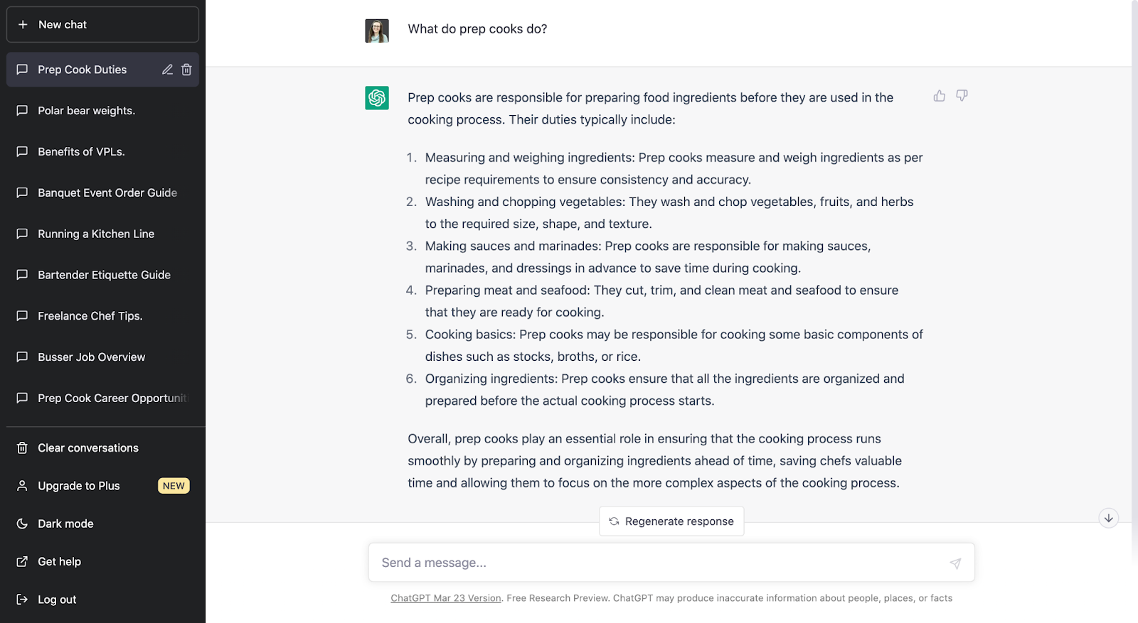Screen dimensions: 1138x623
Task: Toggle Dark mode
Action: click(x=65, y=524)
